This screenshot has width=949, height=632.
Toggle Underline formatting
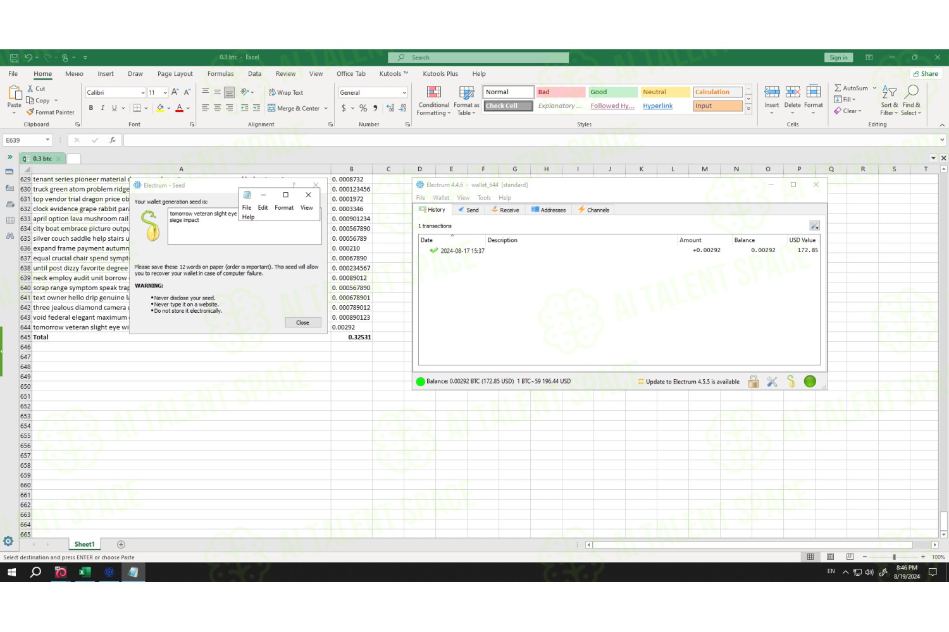tap(115, 108)
